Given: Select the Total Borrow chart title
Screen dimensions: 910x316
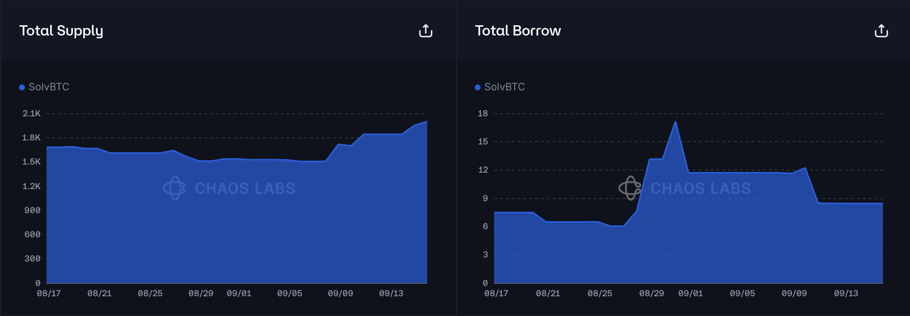Looking at the screenshot, I should point(518,31).
